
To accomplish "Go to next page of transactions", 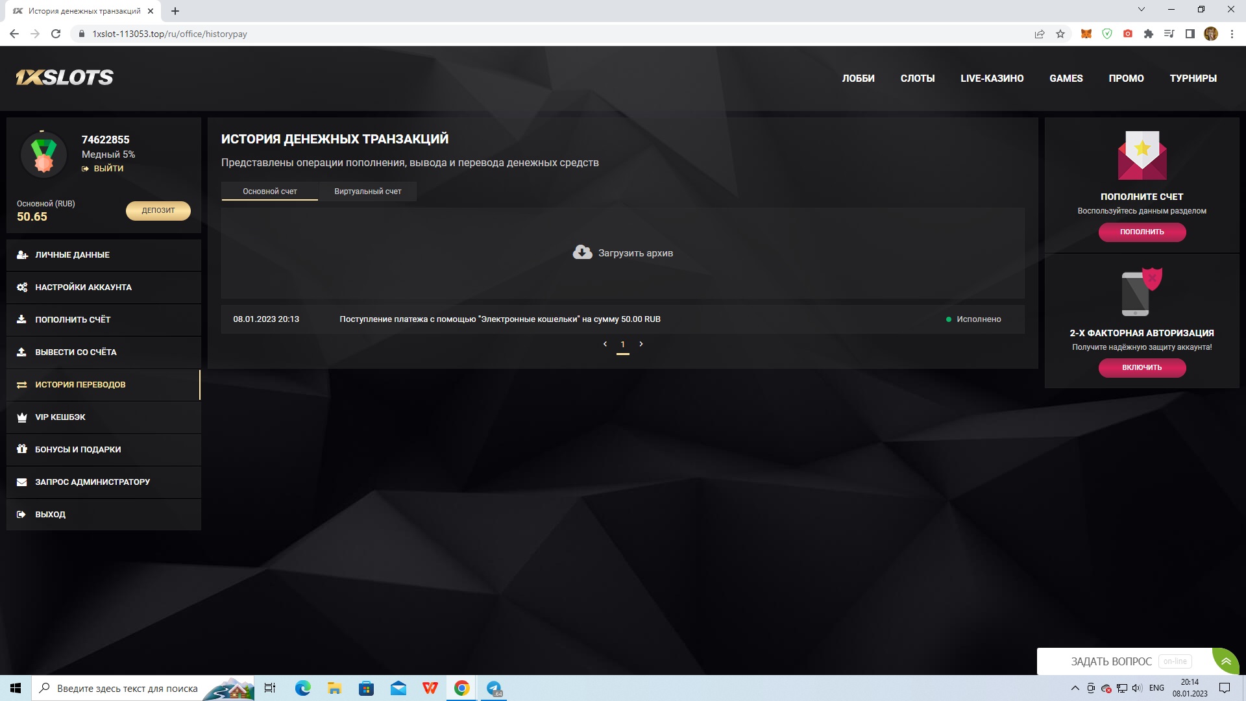I will (x=641, y=344).
